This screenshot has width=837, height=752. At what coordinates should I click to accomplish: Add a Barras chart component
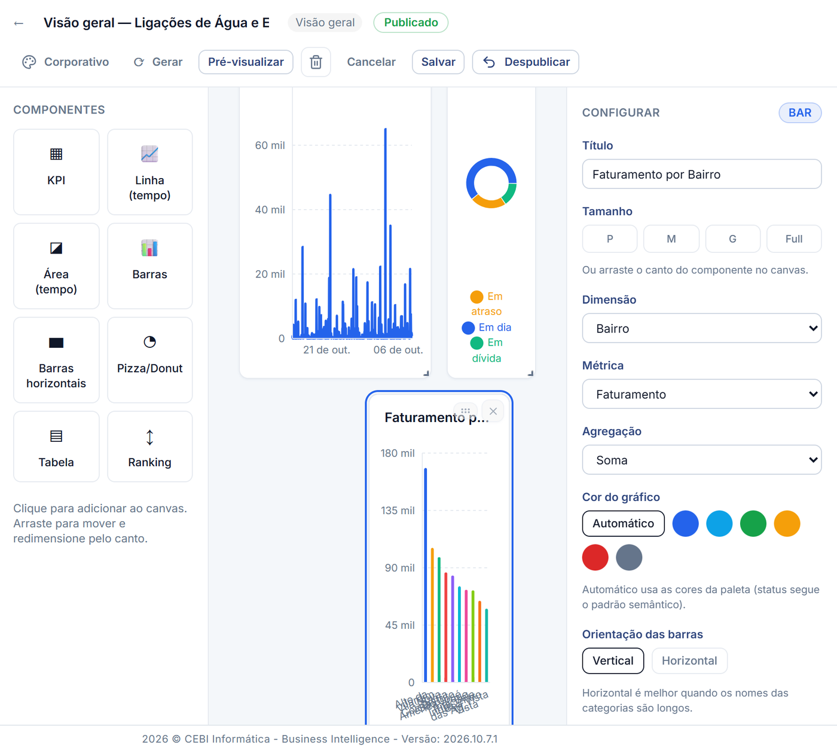[x=149, y=266]
